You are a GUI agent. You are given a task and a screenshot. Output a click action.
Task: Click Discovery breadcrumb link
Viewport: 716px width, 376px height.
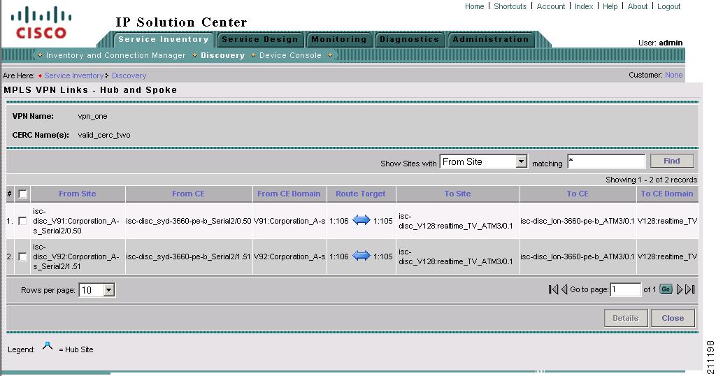coord(129,75)
